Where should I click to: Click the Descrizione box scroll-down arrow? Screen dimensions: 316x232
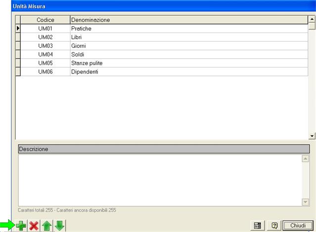305,201
